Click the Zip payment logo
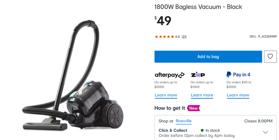Viewport: 279px width, 140px height. 198,75
